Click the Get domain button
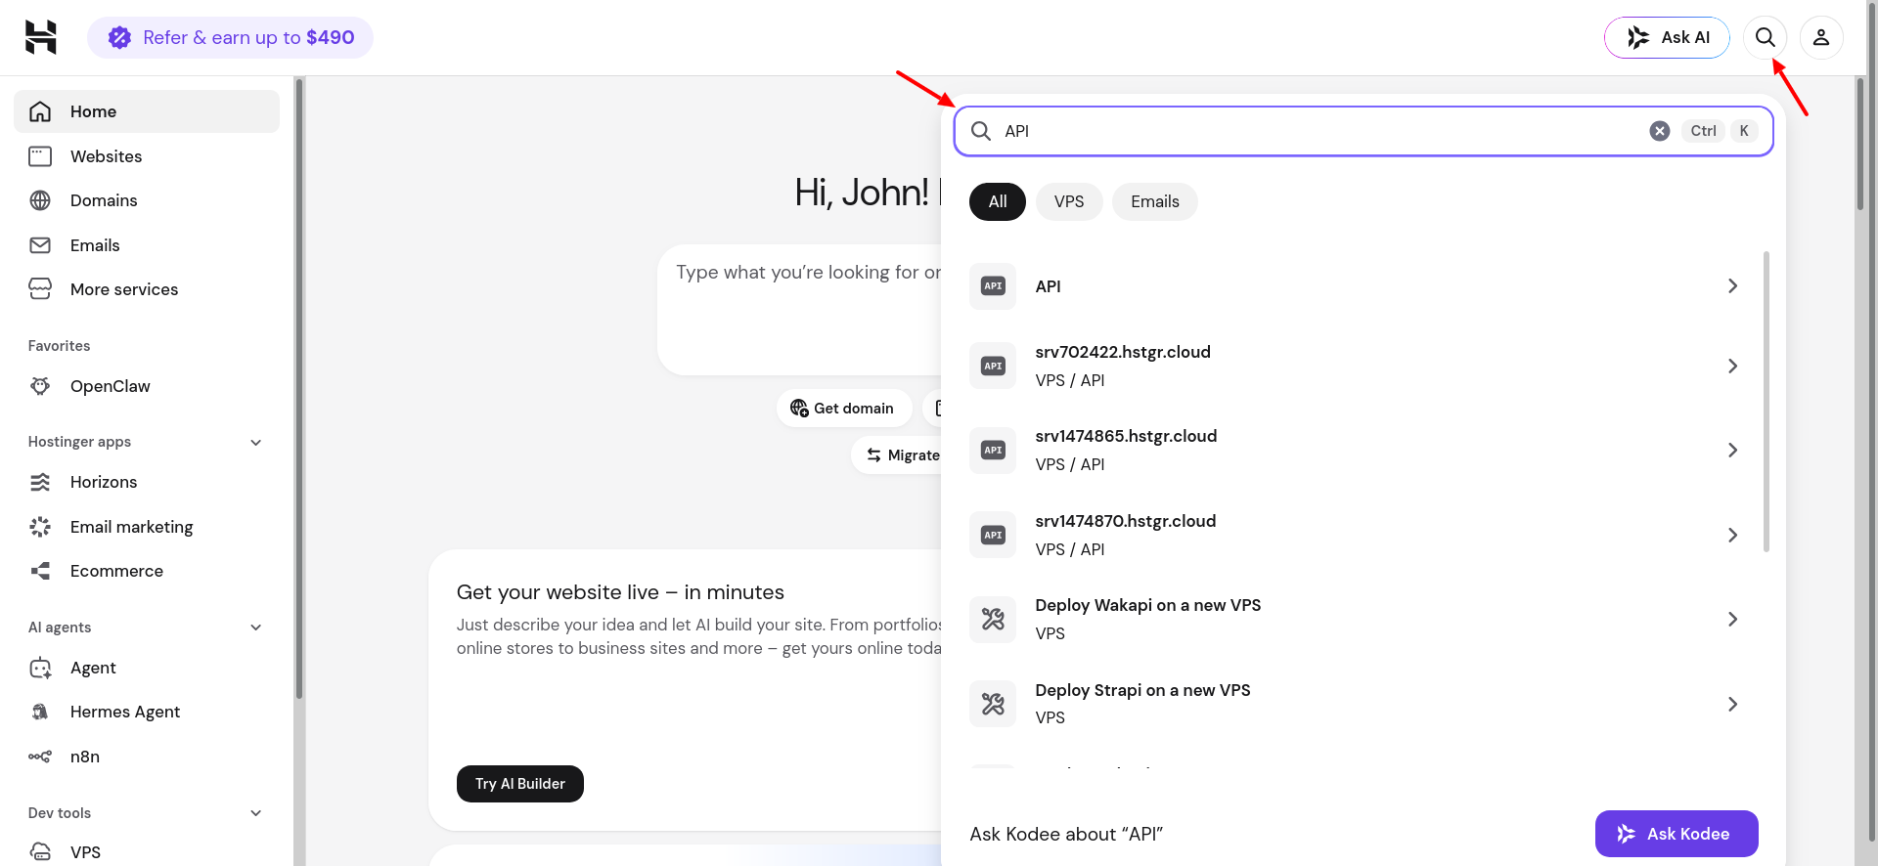 click(x=844, y=409)
